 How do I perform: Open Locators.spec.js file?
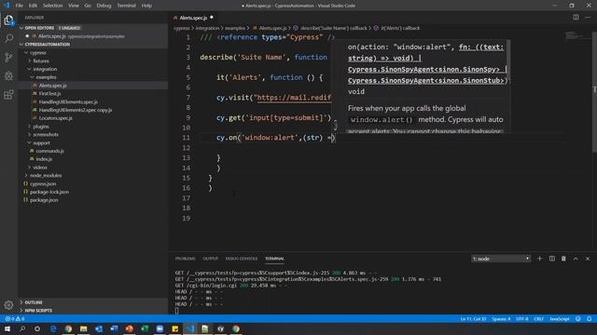click(56, 118)
